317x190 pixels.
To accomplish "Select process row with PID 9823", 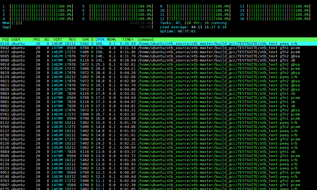I will tap(159, 81).
